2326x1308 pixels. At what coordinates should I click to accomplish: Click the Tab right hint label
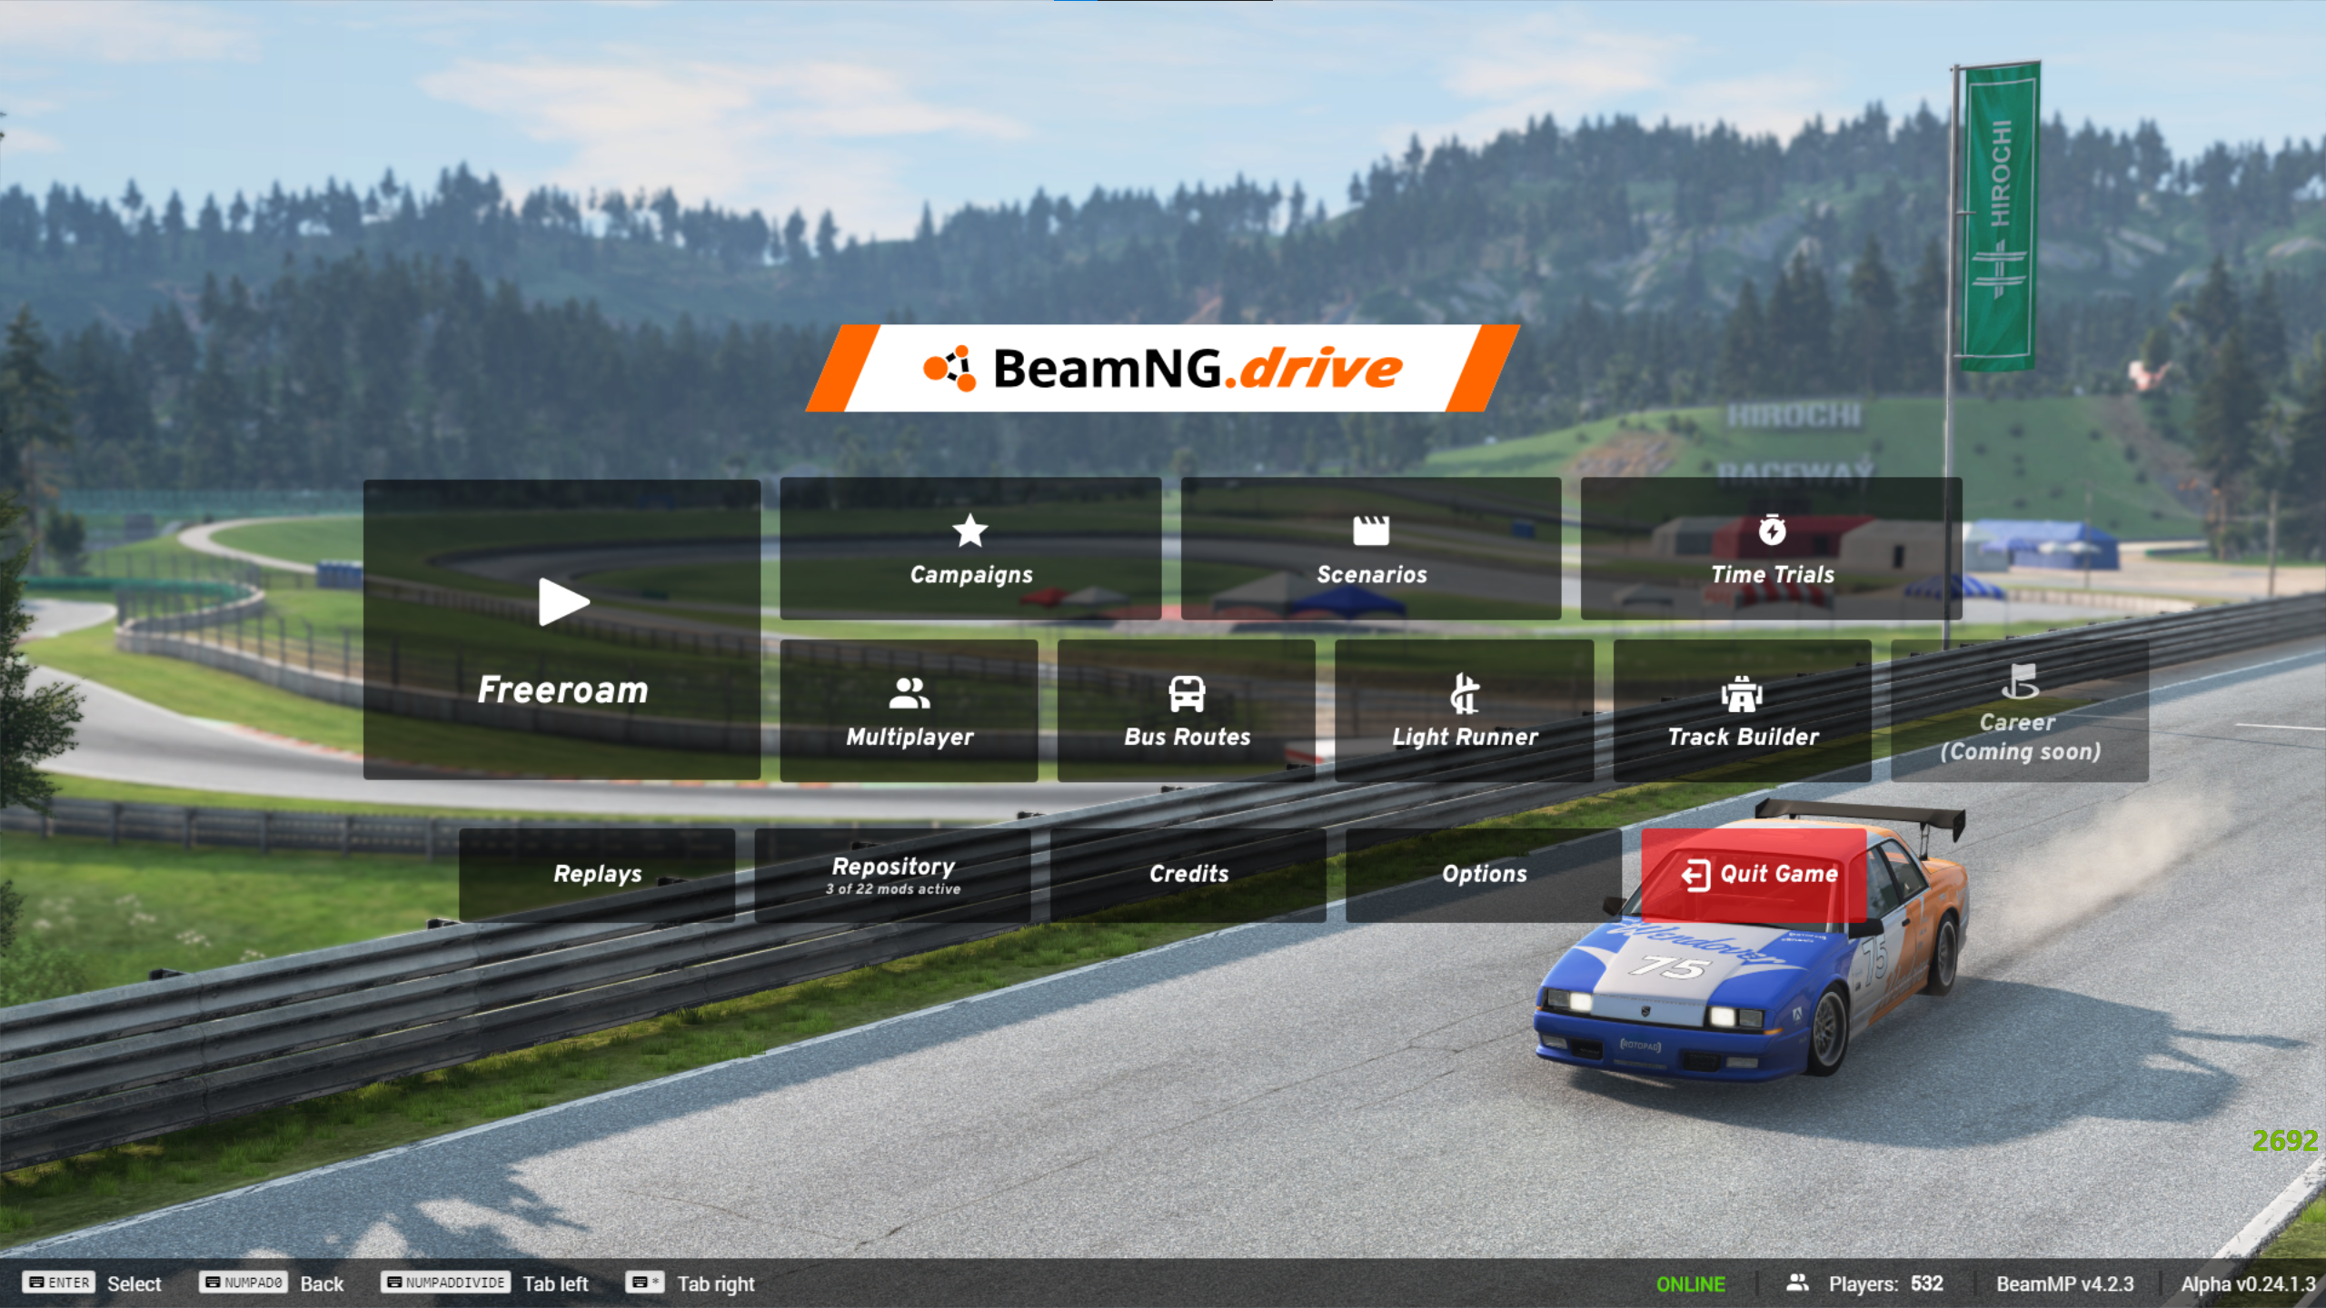click(x=716, y=1283)
